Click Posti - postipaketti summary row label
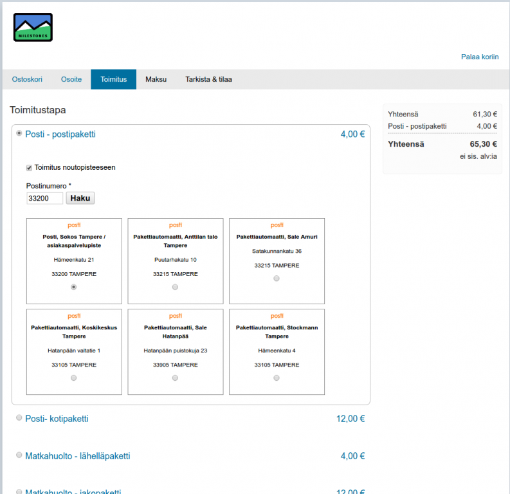The width and height of the screenshot is (510, 494). pos(417,126)
